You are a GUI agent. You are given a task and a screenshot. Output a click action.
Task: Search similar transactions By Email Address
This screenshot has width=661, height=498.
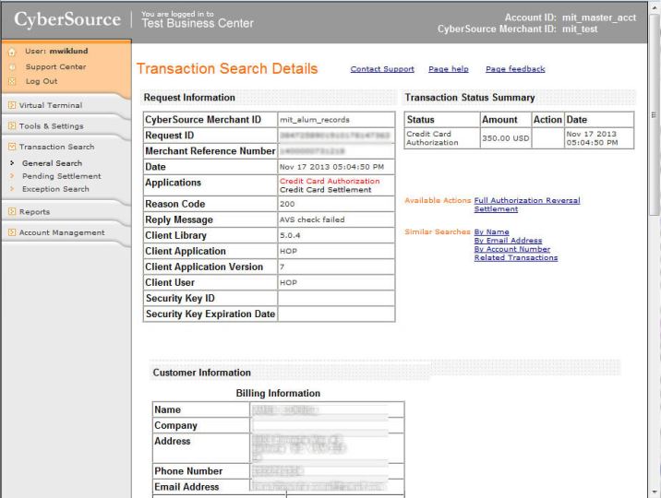tap(508, 241)
